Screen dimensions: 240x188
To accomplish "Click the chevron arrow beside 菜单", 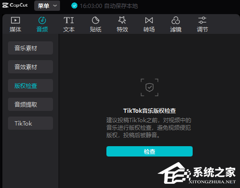I will pyautogui.click(x=55, y=6).
